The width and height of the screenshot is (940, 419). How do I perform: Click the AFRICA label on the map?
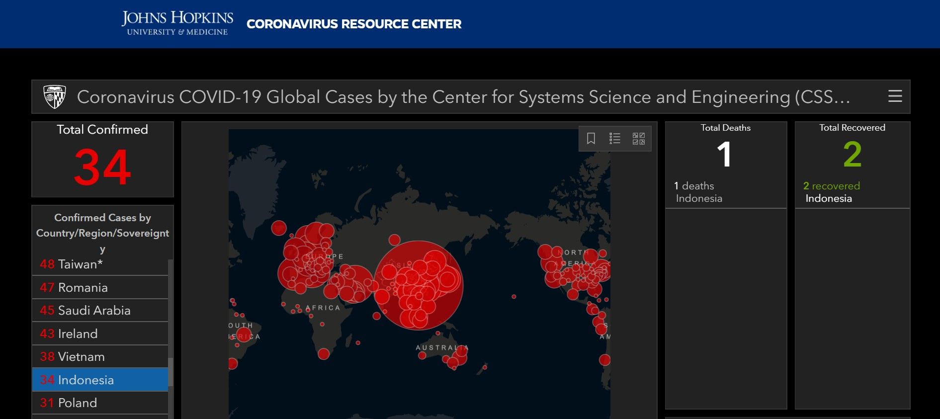(x=323, y=308)
